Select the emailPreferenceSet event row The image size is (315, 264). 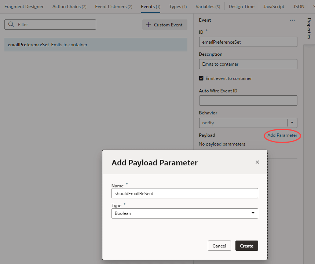point(95,44)
